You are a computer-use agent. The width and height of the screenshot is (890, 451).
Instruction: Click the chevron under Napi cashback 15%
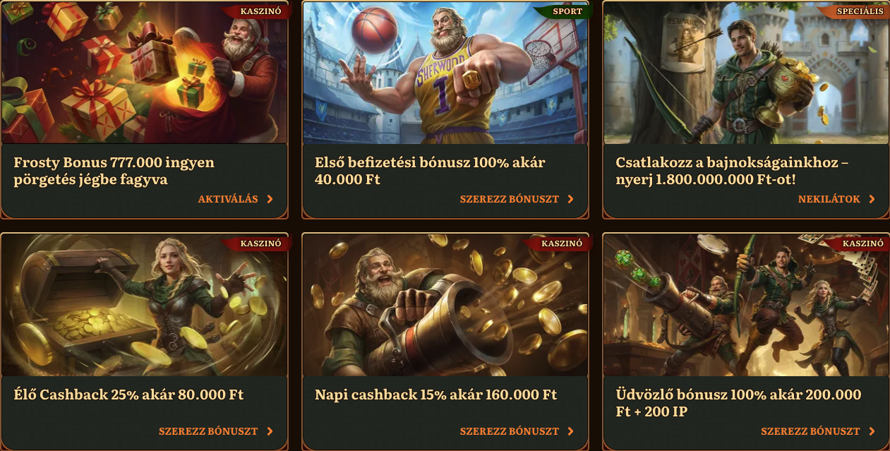point(570,431)
